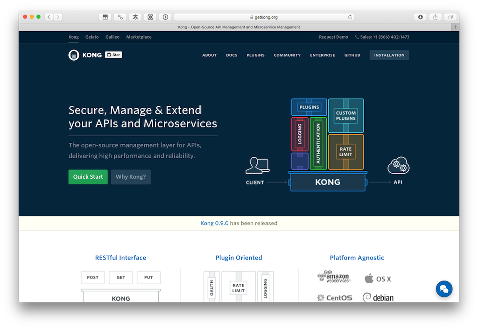478x329 pixels.
Task: Click the phone icon beside Sales number
Action: (x=357, y=37)
